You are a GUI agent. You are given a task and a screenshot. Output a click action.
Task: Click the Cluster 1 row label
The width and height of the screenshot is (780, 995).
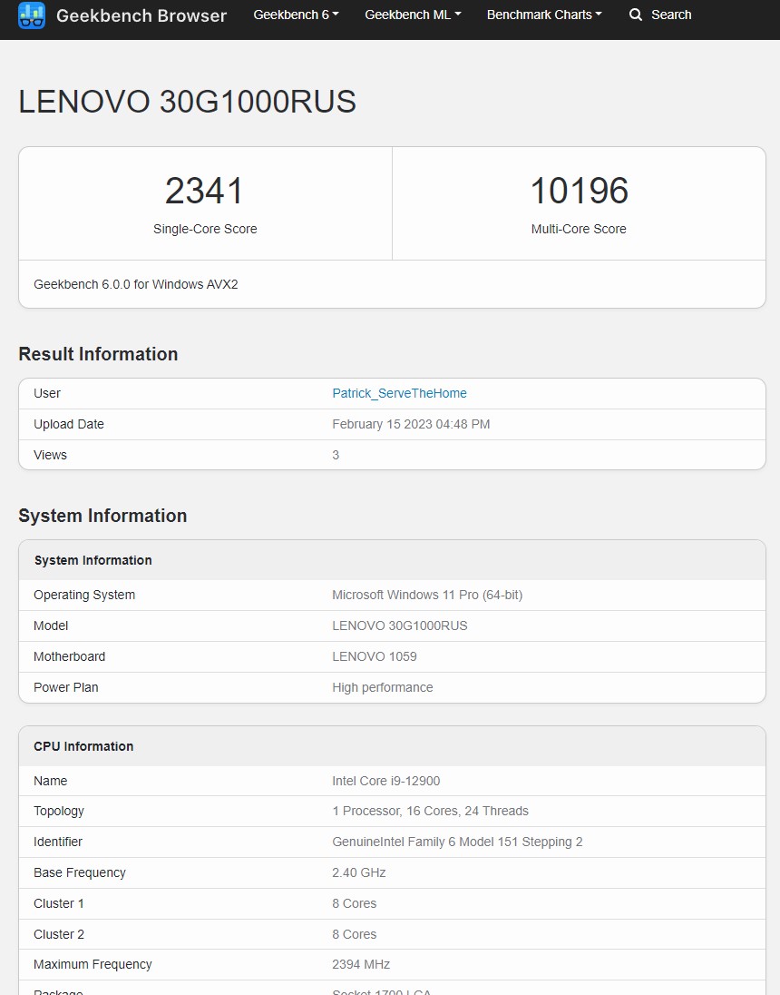coord(58,903)
